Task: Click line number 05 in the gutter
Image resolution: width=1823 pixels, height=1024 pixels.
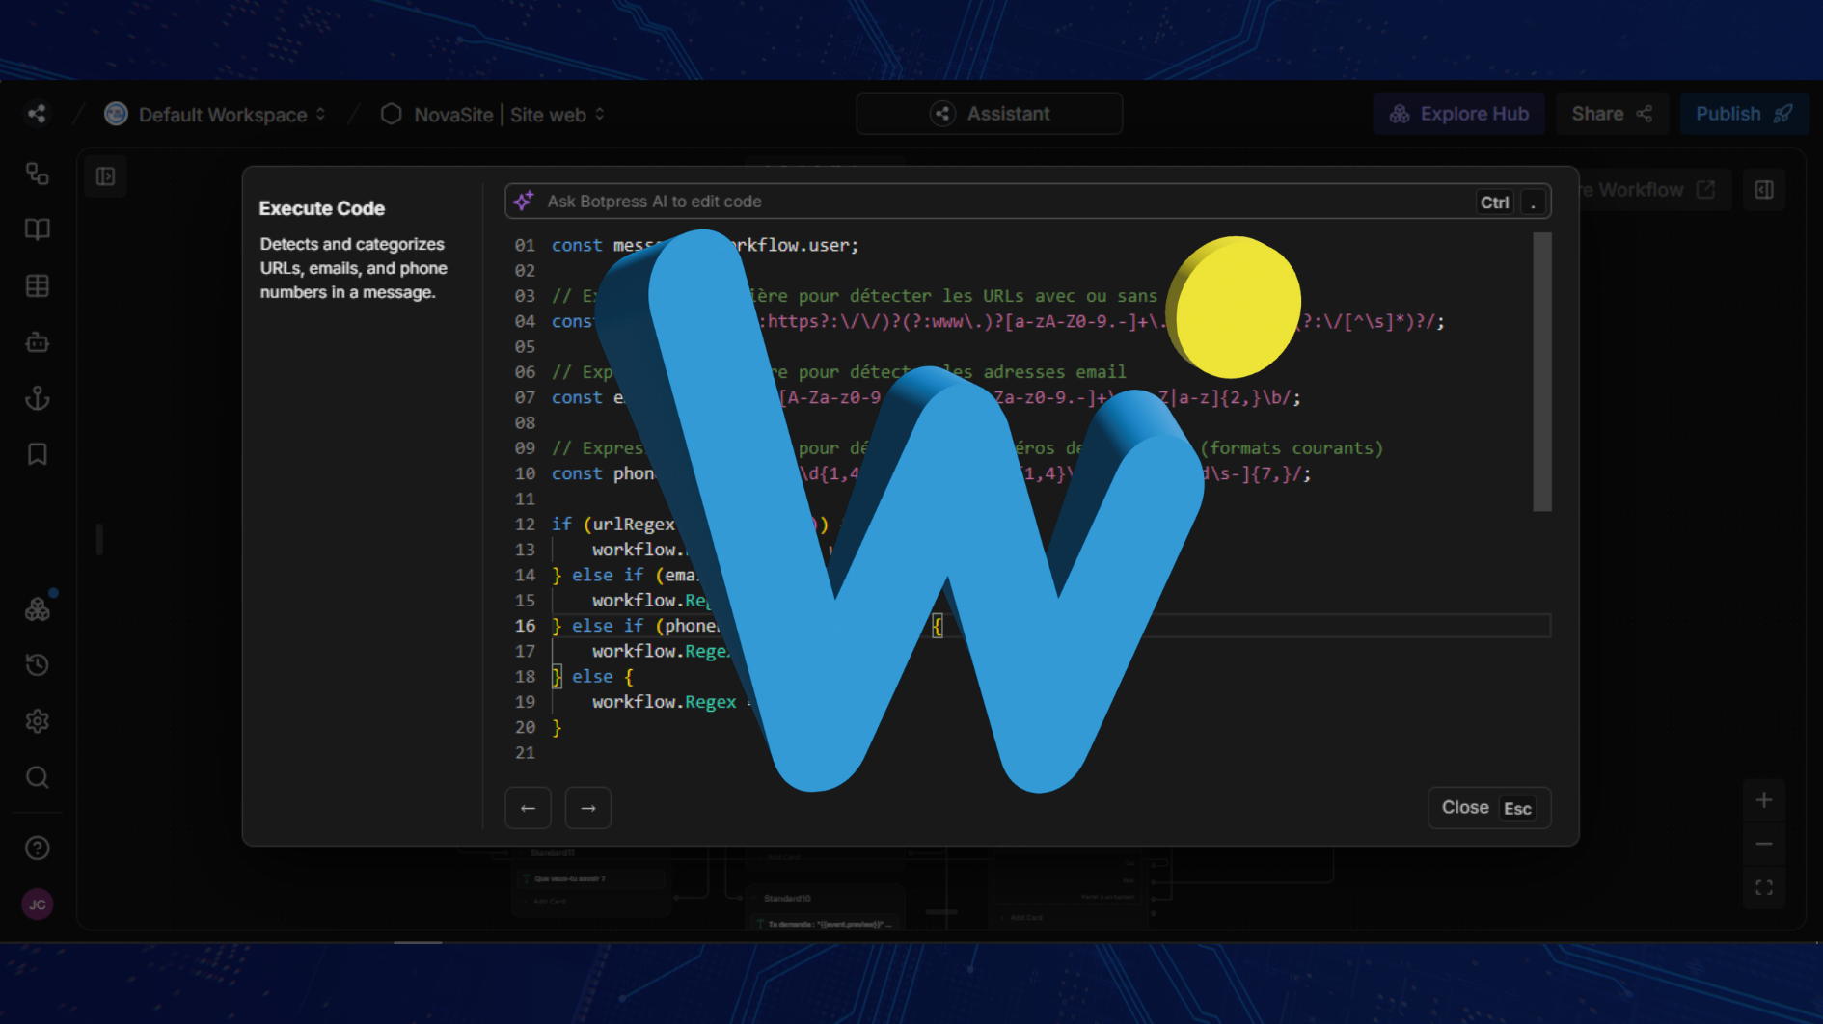Action: pos(525,347)
